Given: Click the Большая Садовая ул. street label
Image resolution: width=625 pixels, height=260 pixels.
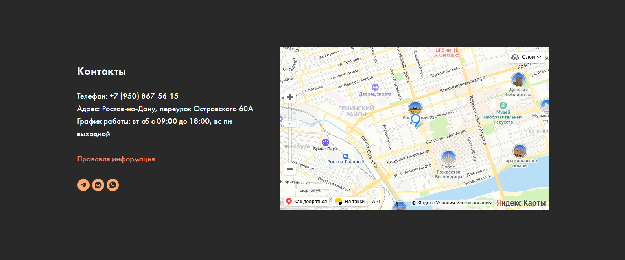Looking at the screenshot, I should [446, 138].
